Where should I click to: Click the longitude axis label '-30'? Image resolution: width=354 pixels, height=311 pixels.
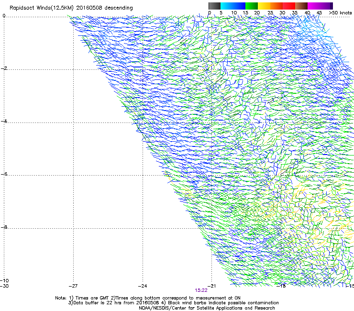point(4,286)
